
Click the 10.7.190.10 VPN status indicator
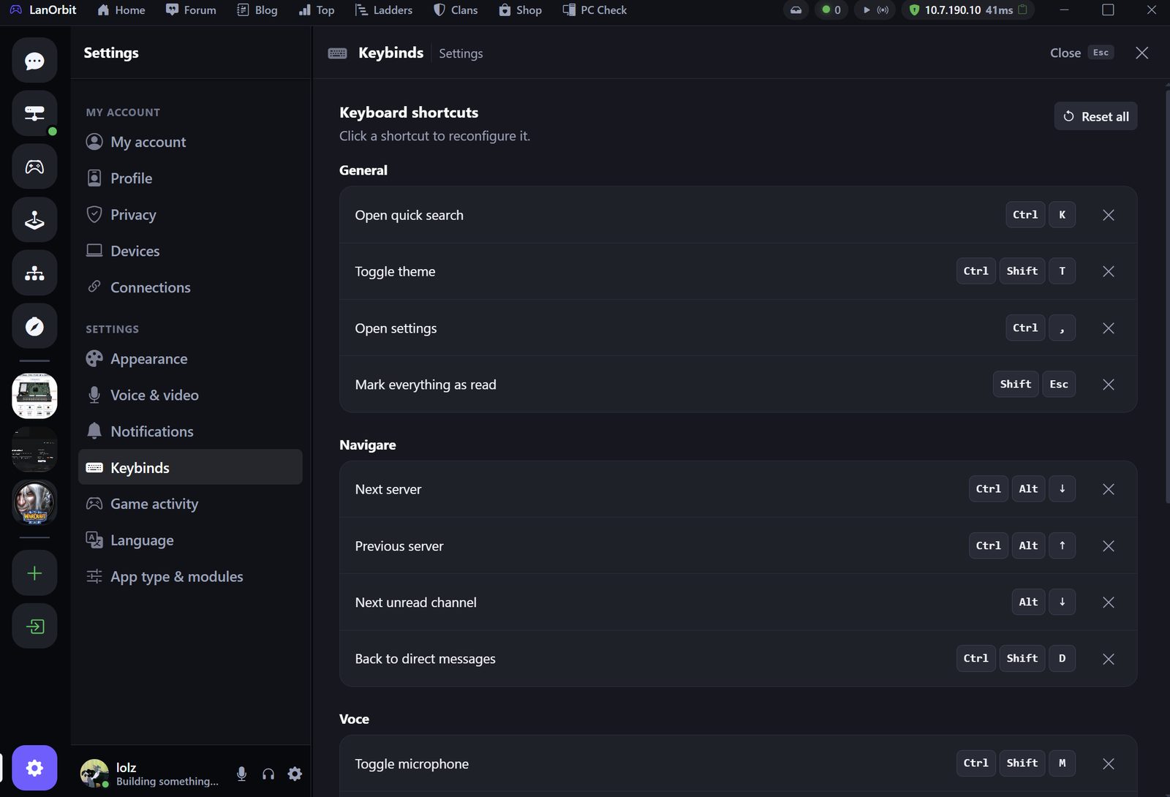(967, 10)
